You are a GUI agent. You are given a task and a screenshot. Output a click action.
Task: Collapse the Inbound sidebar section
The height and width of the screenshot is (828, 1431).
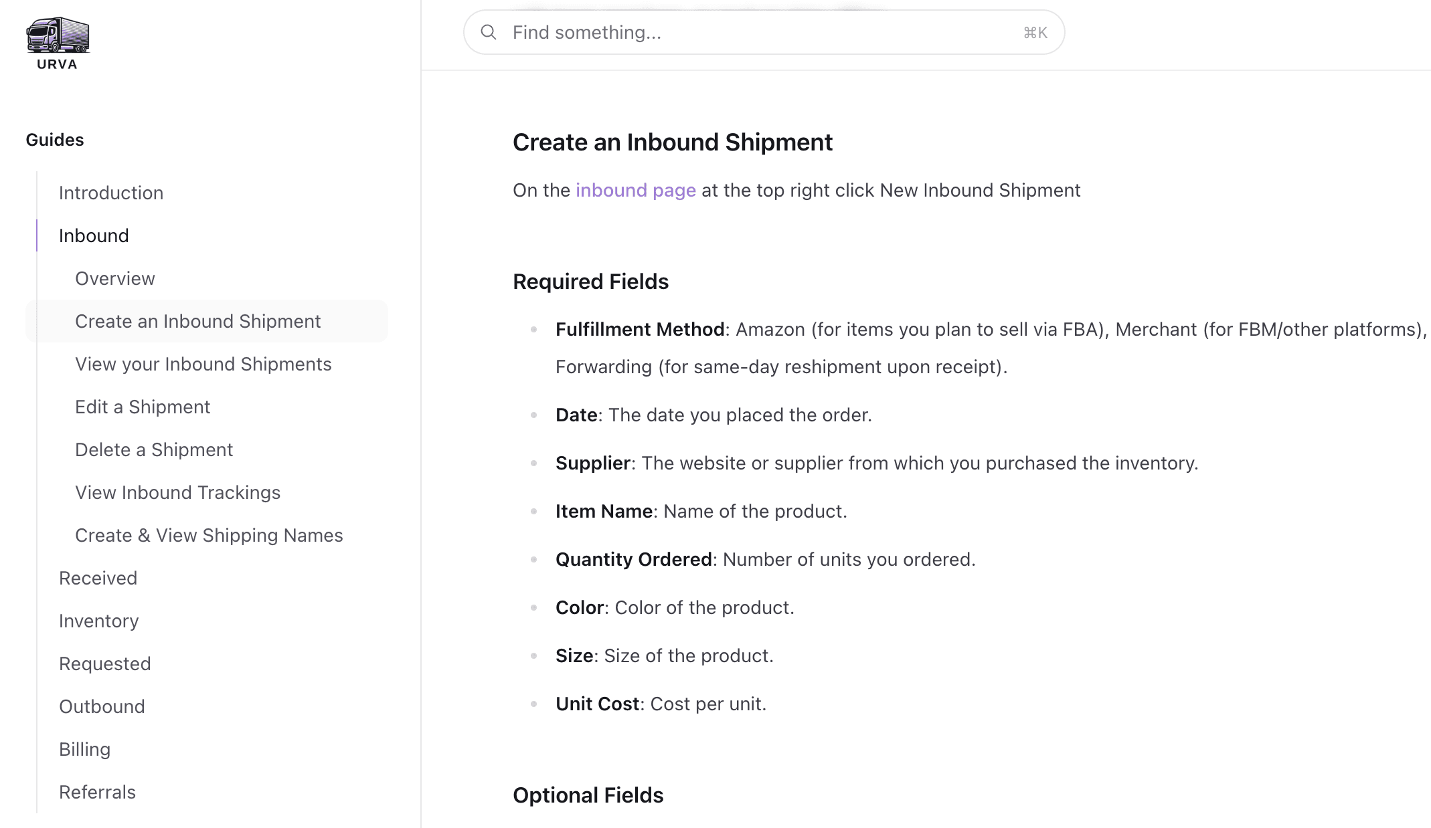[94, 235]
